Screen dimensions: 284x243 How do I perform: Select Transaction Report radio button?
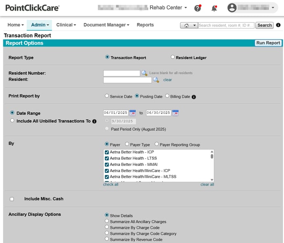tap(107, 57)
